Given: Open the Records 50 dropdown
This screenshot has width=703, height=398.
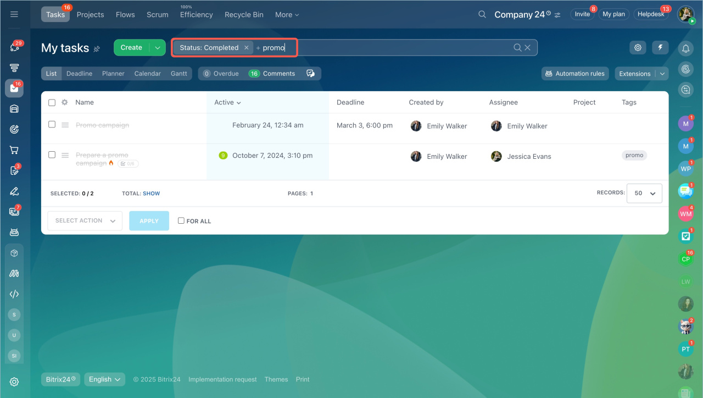Looking at the screenshot, I should pyautogui.click(x=644, y=194).
